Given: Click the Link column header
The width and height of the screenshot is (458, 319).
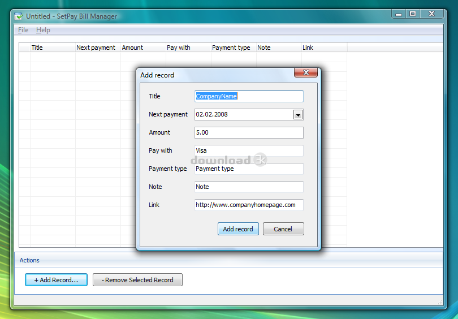Looking at the screenshot, I should point(323,48).
